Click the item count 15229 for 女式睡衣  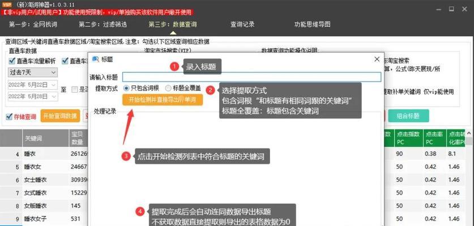tap(79, 193)
